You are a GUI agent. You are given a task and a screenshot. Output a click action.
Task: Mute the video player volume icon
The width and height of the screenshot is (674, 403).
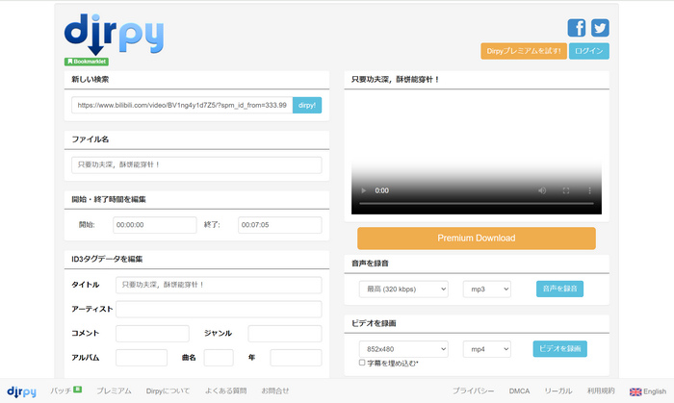click(542, 190)
